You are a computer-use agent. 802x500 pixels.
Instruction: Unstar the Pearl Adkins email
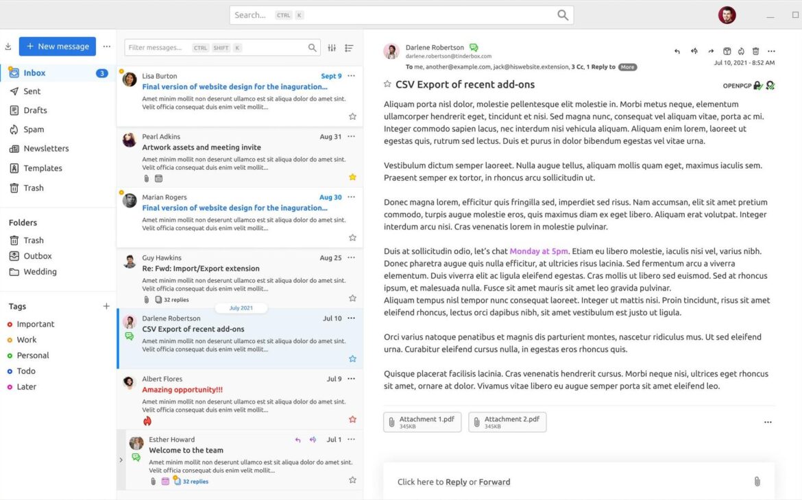352,177
